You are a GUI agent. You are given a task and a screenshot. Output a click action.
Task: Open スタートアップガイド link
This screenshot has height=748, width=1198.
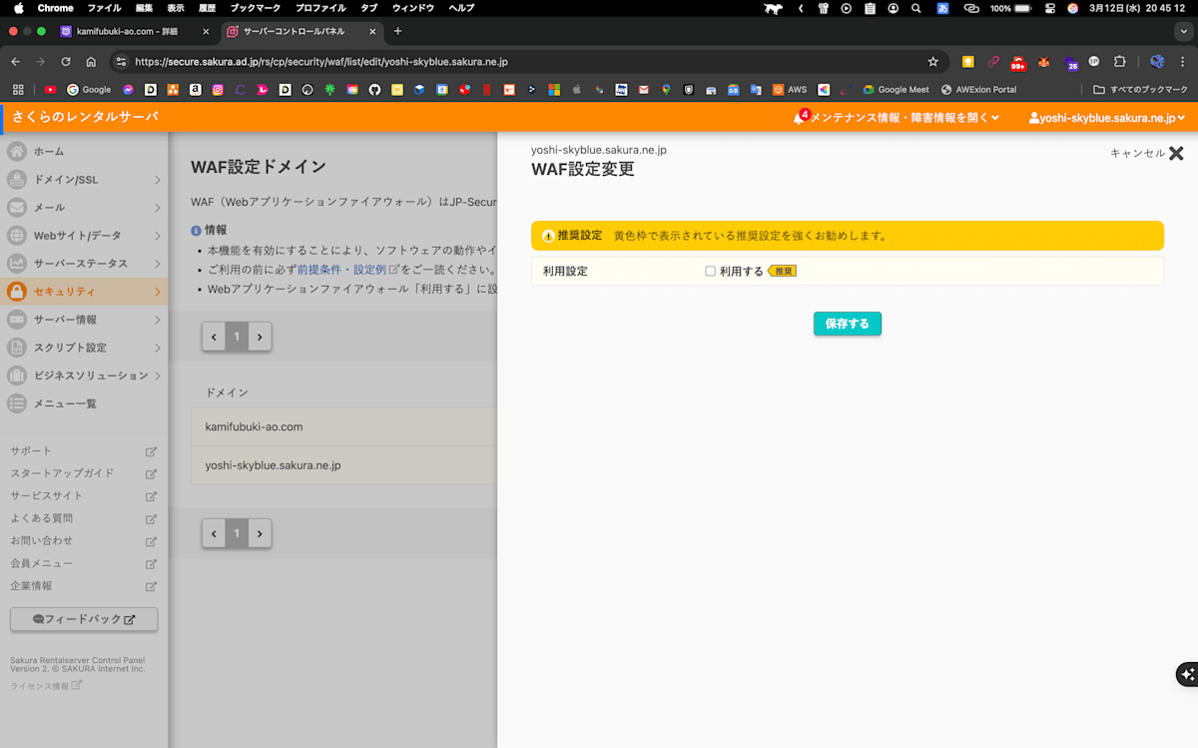[84, 473]
